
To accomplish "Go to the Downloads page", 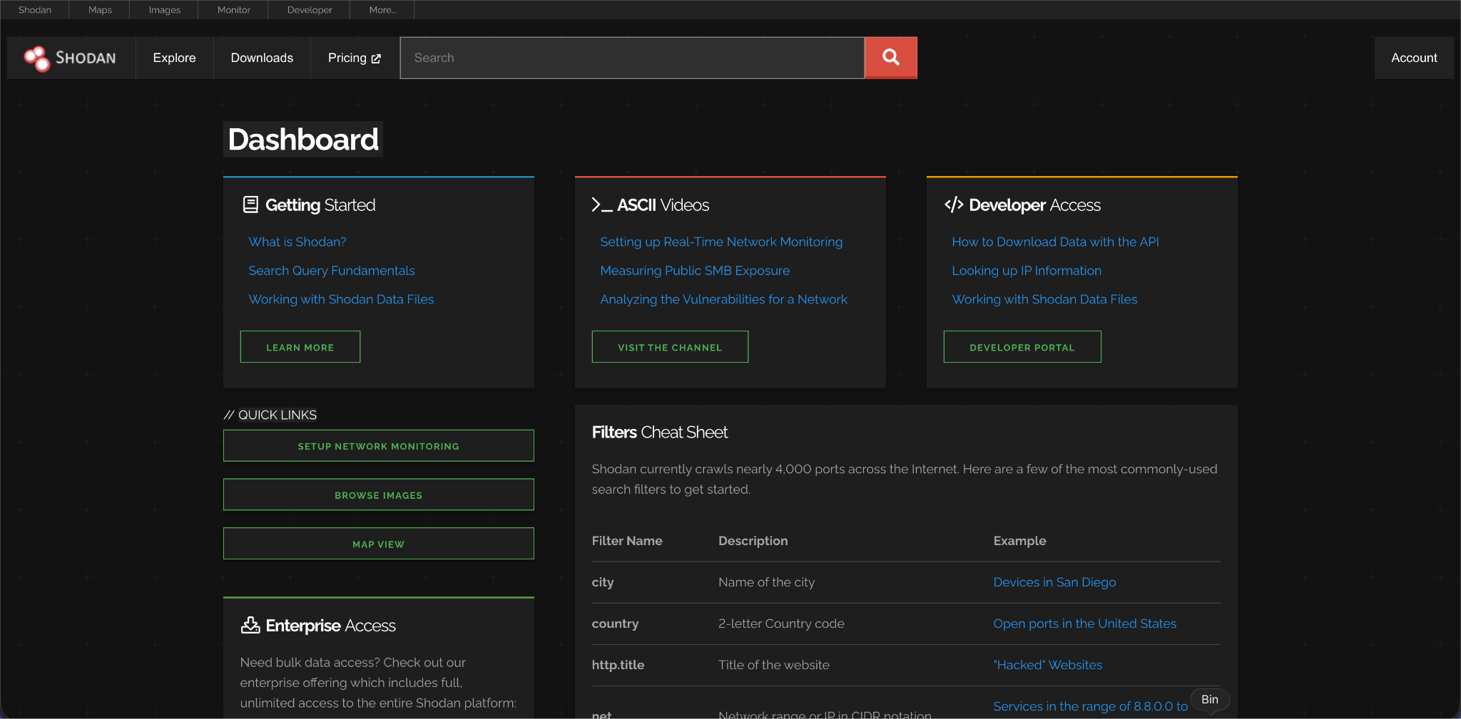I will pyautogui.click(x=262, y=58).
